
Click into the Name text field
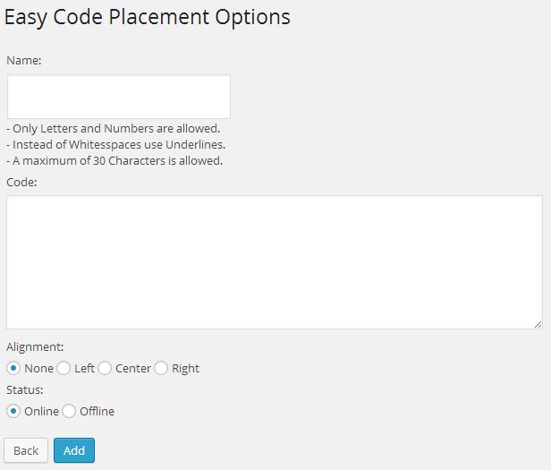(119, 97)
